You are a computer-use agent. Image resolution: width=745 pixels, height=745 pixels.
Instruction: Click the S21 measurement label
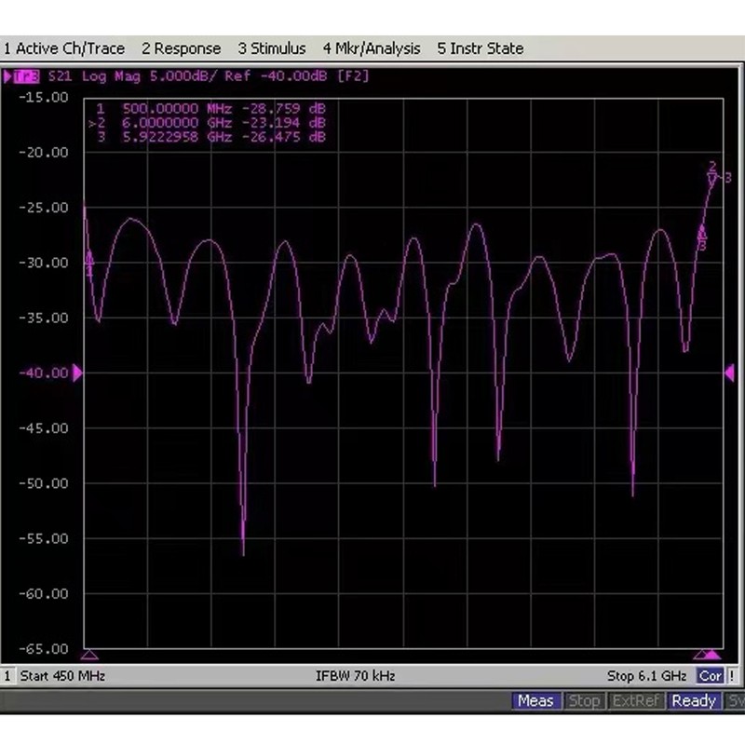point(51,77)
